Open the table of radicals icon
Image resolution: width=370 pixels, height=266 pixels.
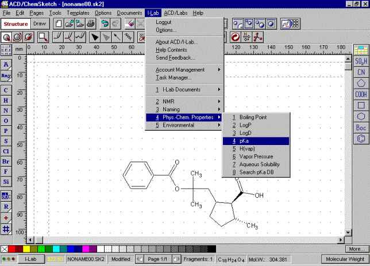tap(361, 50)
